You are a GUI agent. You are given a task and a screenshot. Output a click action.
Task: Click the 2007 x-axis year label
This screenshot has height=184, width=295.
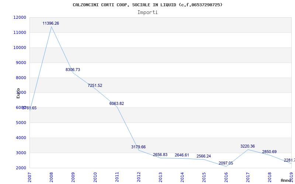[x=29, y=177]
